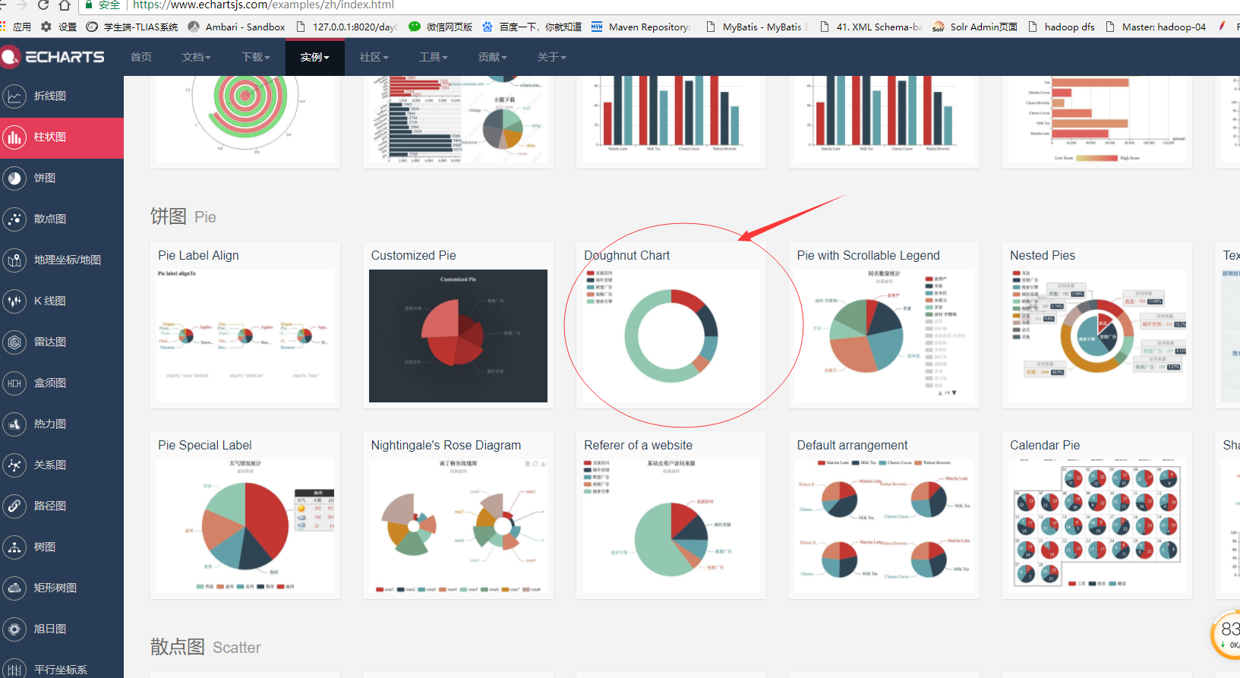The height and width of the screenshot is (678, 1240).
Task: Open Calendar Pie example thumbnail
Action: [x=1097, y=526]
